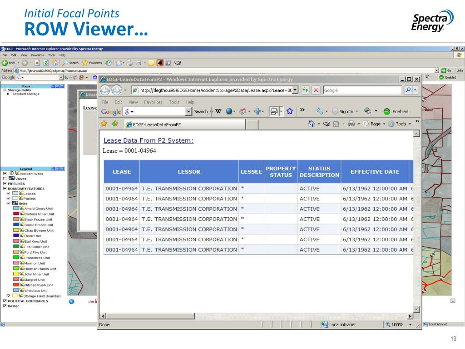465x349 pixels.
Task: Toggle the POLITICAL BOUNDARIES checkbox
Action: [5, 301]
